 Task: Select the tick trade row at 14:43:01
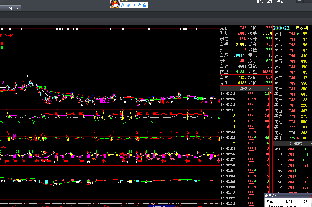(x=245, y=171)
